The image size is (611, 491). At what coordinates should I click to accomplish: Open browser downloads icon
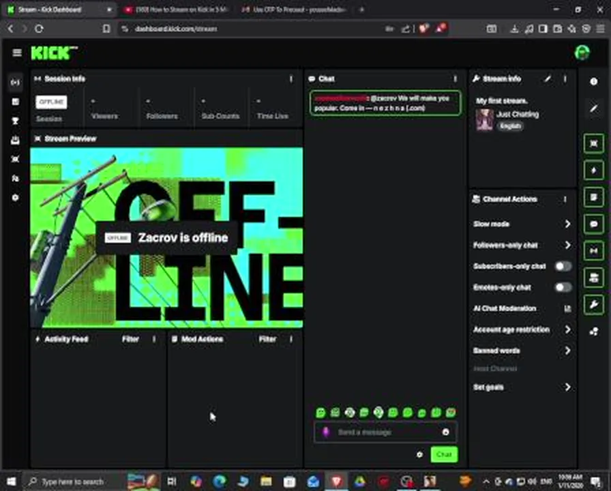pyautogui.click(x=514, y=29)
